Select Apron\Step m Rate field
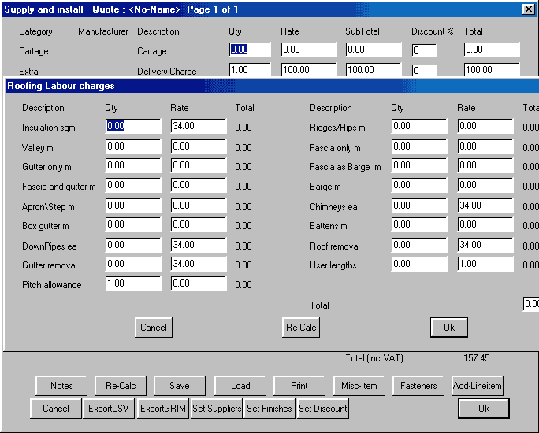Screen dimensions: 539x433 coord(199,205)
